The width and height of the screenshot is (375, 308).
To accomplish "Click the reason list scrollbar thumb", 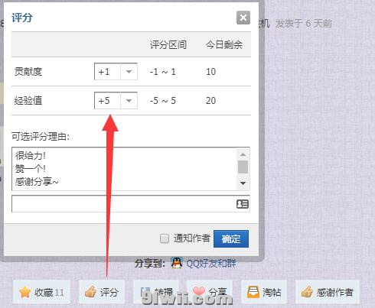I will (243, 167).
